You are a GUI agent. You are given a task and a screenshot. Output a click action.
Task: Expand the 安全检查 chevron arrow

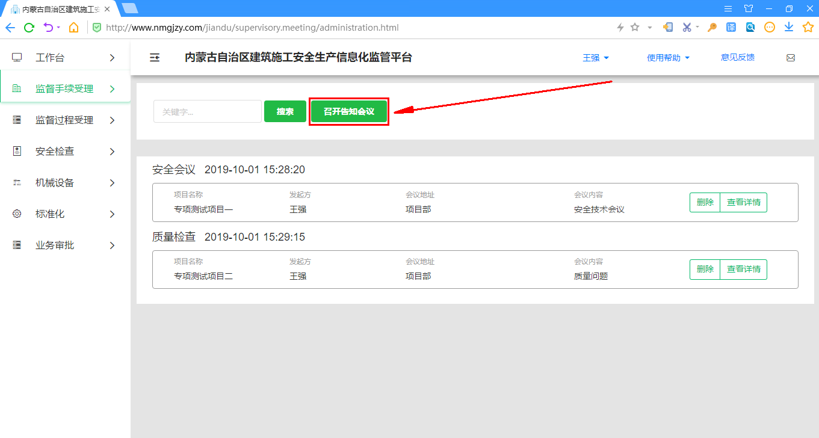[x=112, y=152]
